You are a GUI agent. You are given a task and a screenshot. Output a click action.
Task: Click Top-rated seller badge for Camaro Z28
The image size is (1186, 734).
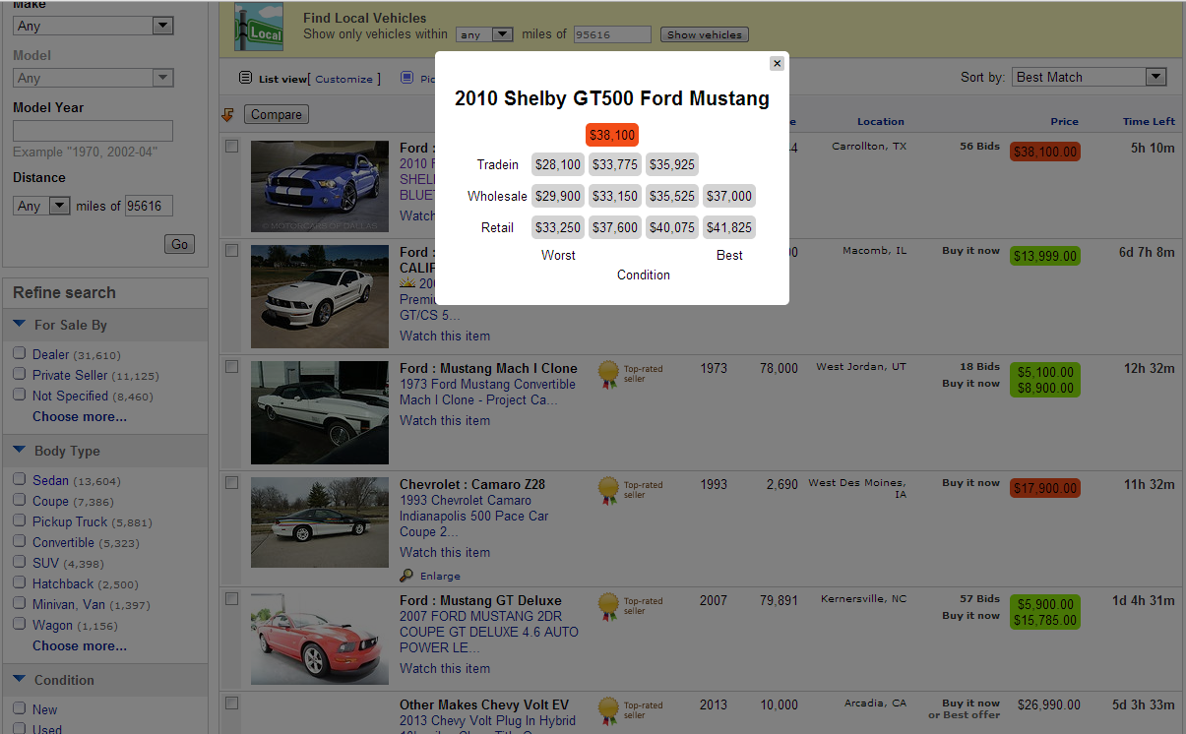click(x=609, y=490)
